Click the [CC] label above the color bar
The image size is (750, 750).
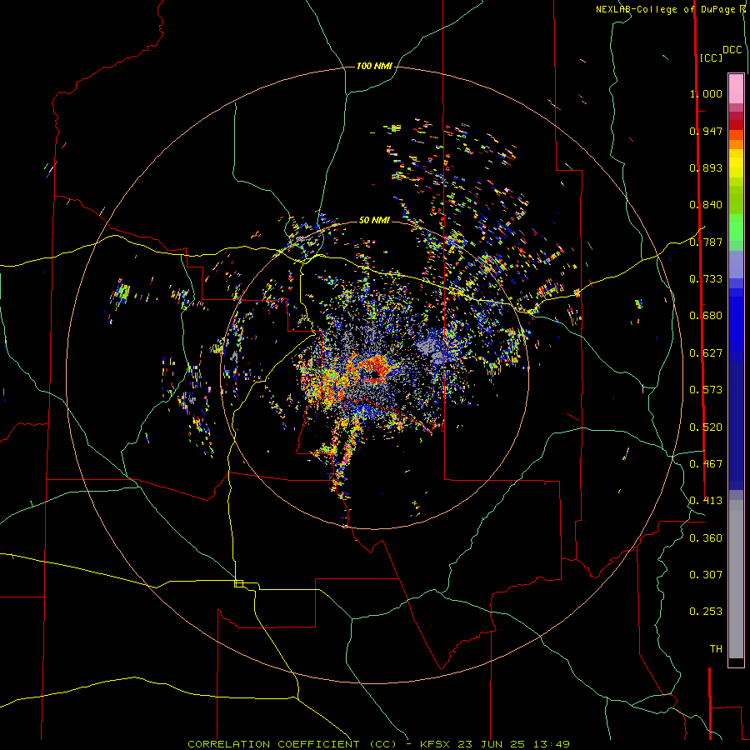point(711,57)
